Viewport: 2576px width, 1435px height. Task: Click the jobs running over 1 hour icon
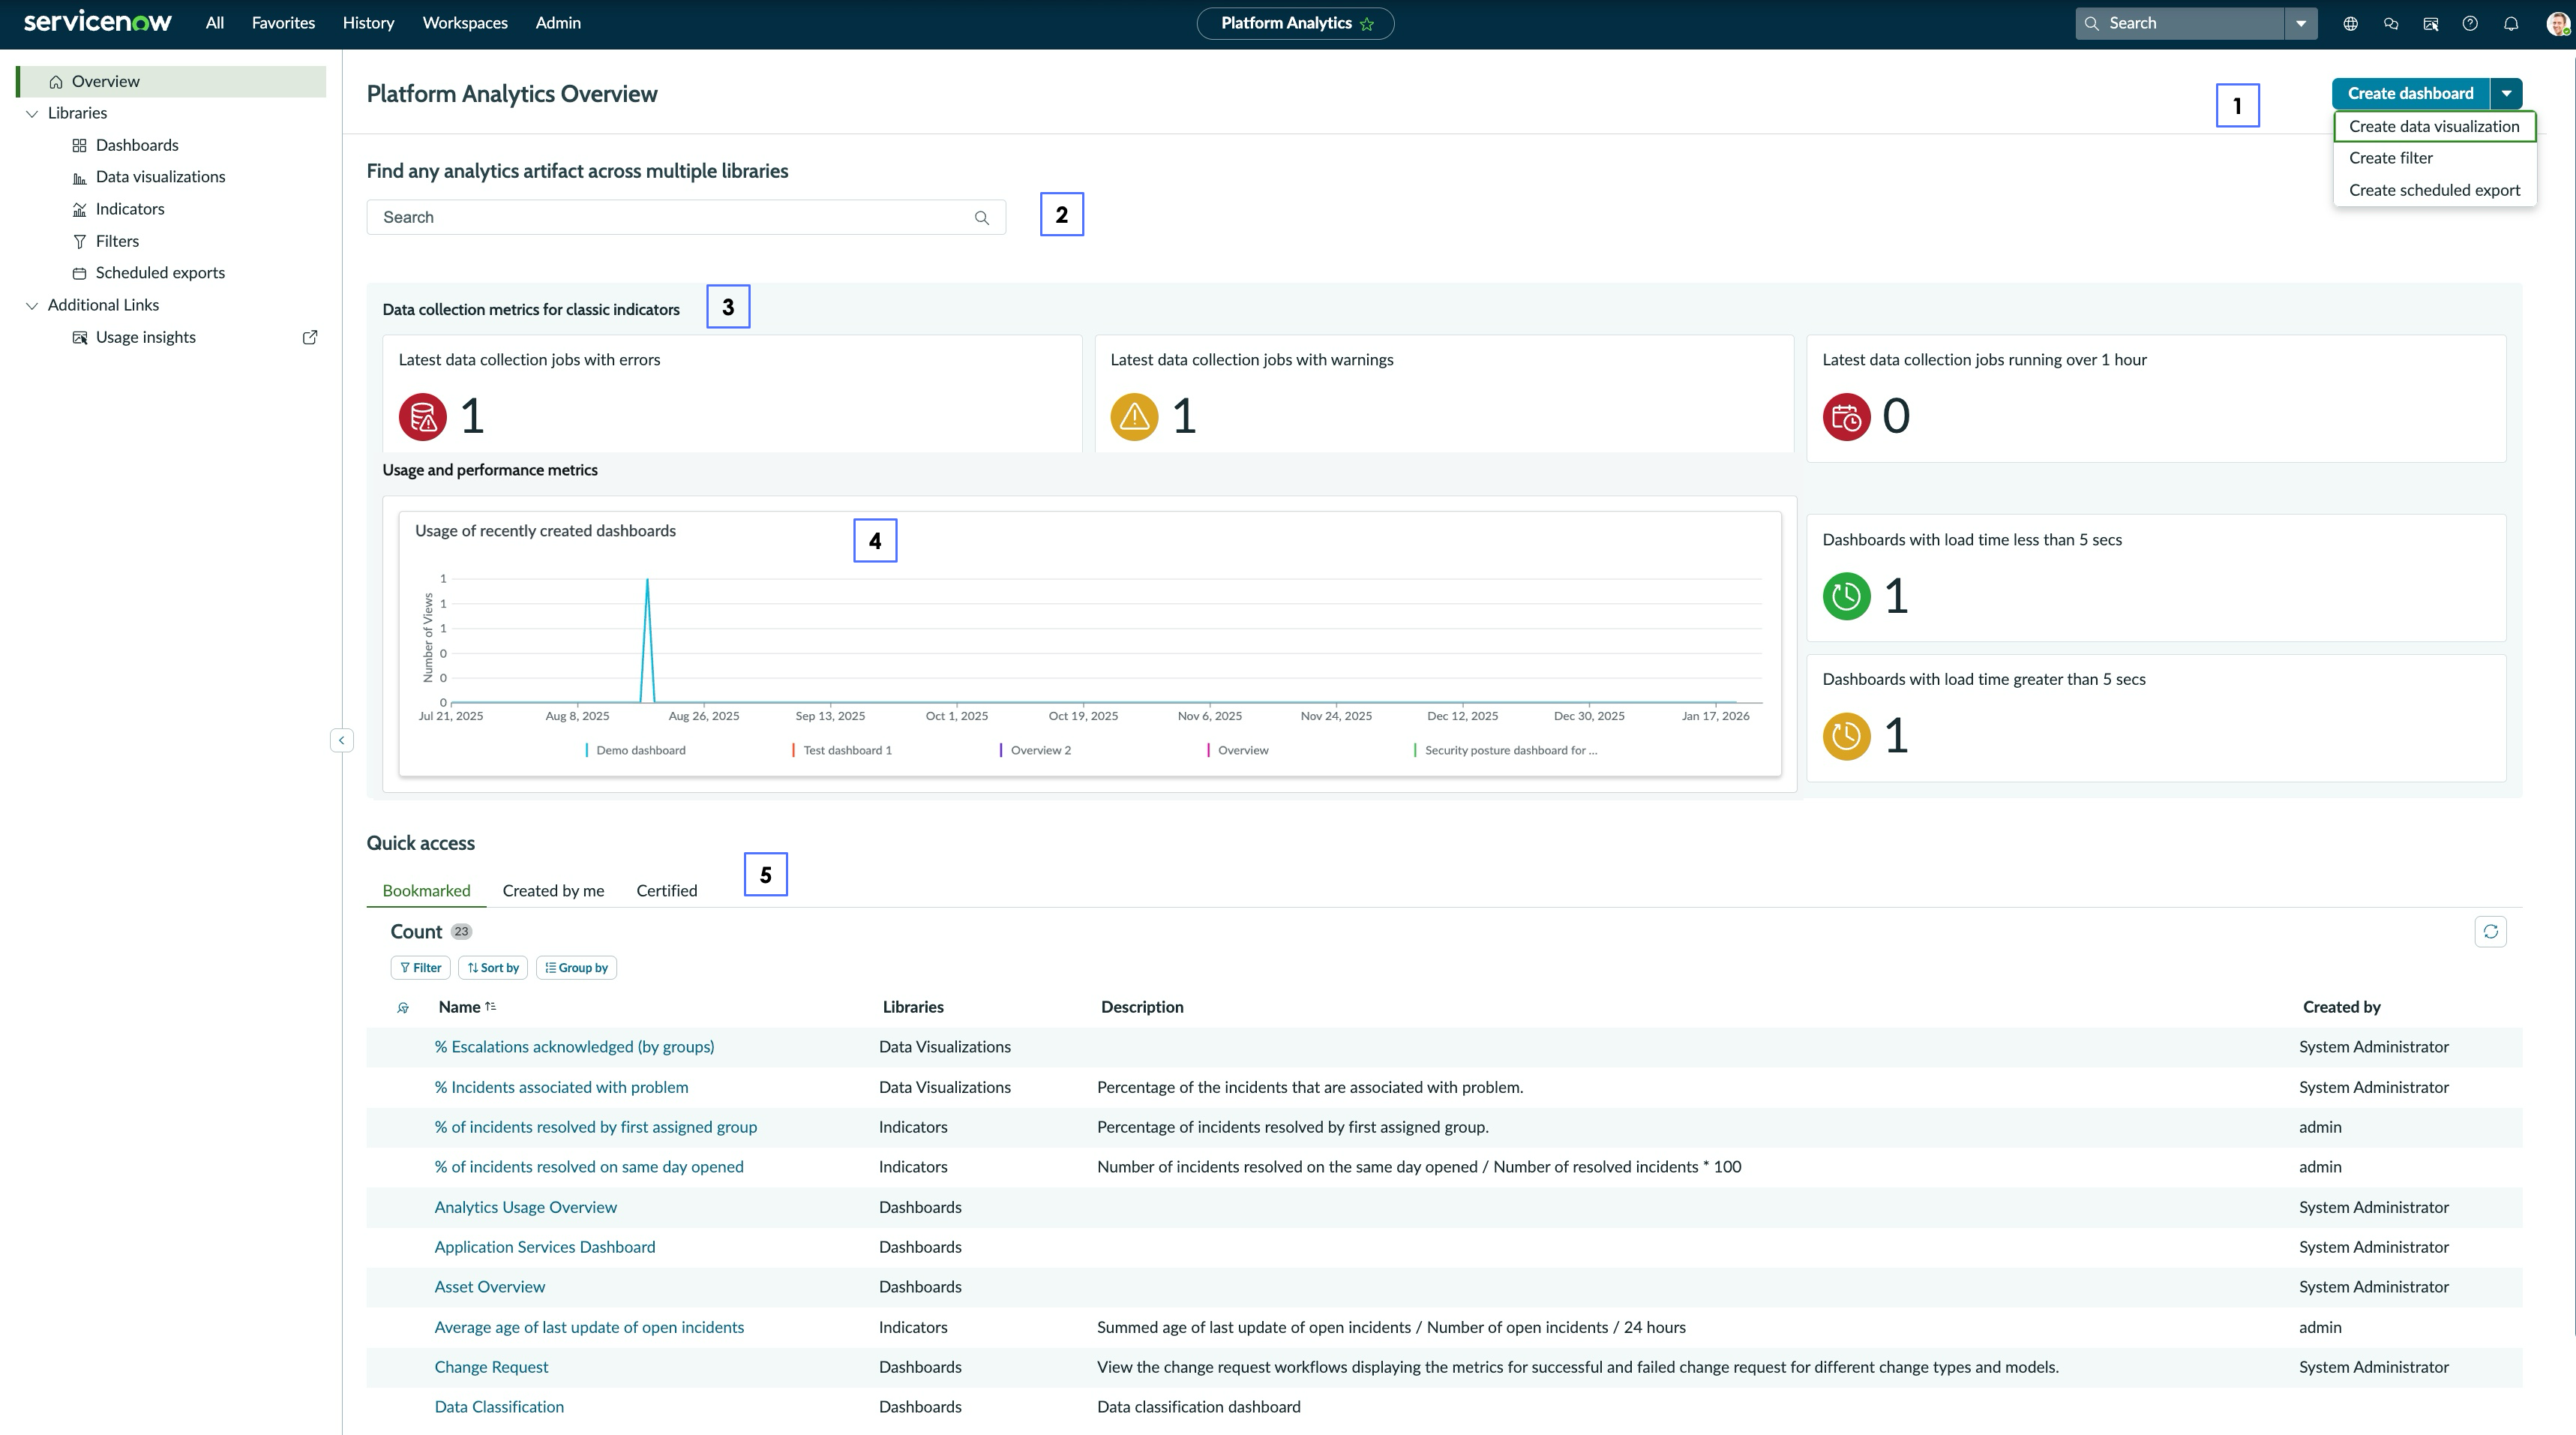click(1846, 417)
